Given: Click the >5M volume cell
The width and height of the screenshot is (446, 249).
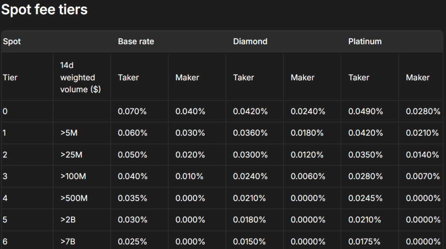Looking at the screenshot, I should pos(69,133).
